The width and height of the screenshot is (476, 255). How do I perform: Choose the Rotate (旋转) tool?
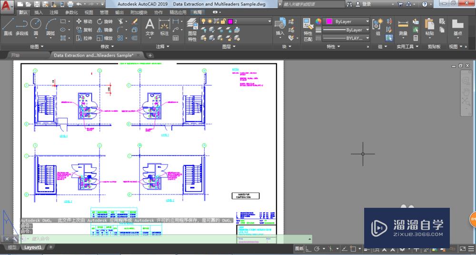pyautogui.click(x=105, y=21)
